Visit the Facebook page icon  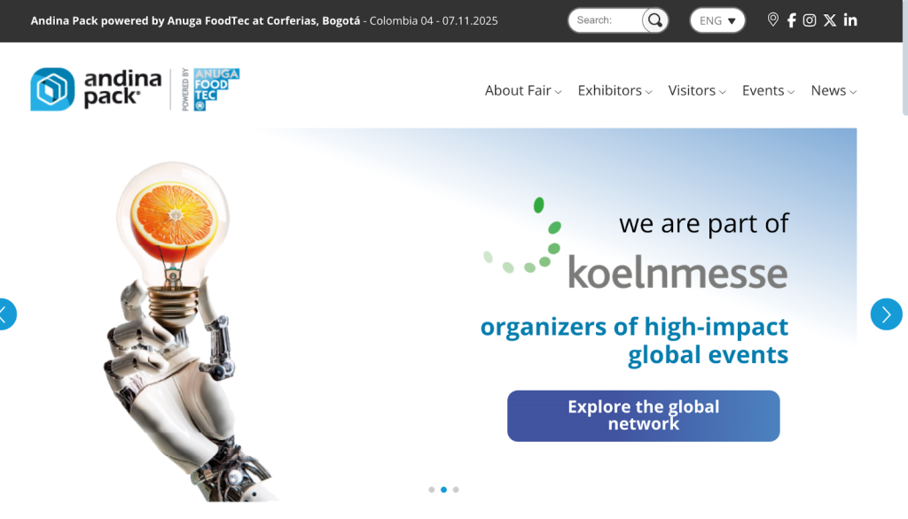(792, 20)
